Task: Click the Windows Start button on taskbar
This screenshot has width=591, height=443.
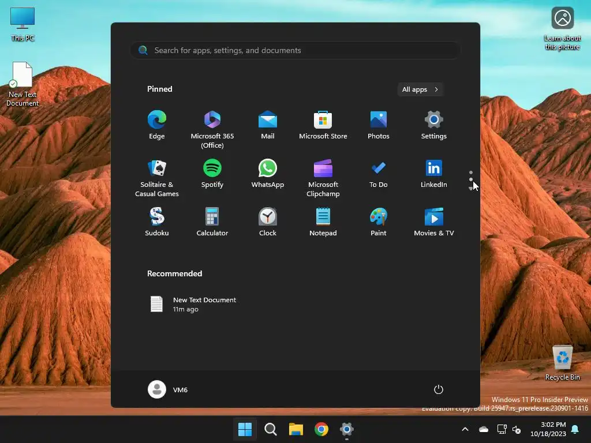Action: tap(245, 429)
